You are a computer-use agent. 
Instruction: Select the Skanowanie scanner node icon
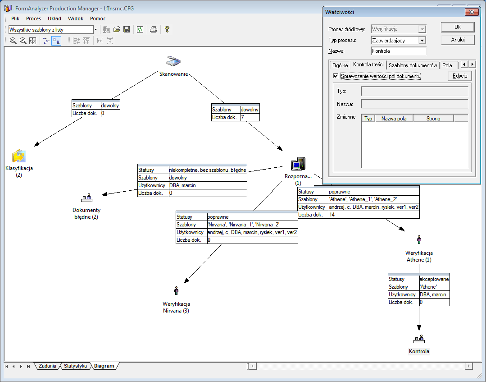tap(174, 62)
